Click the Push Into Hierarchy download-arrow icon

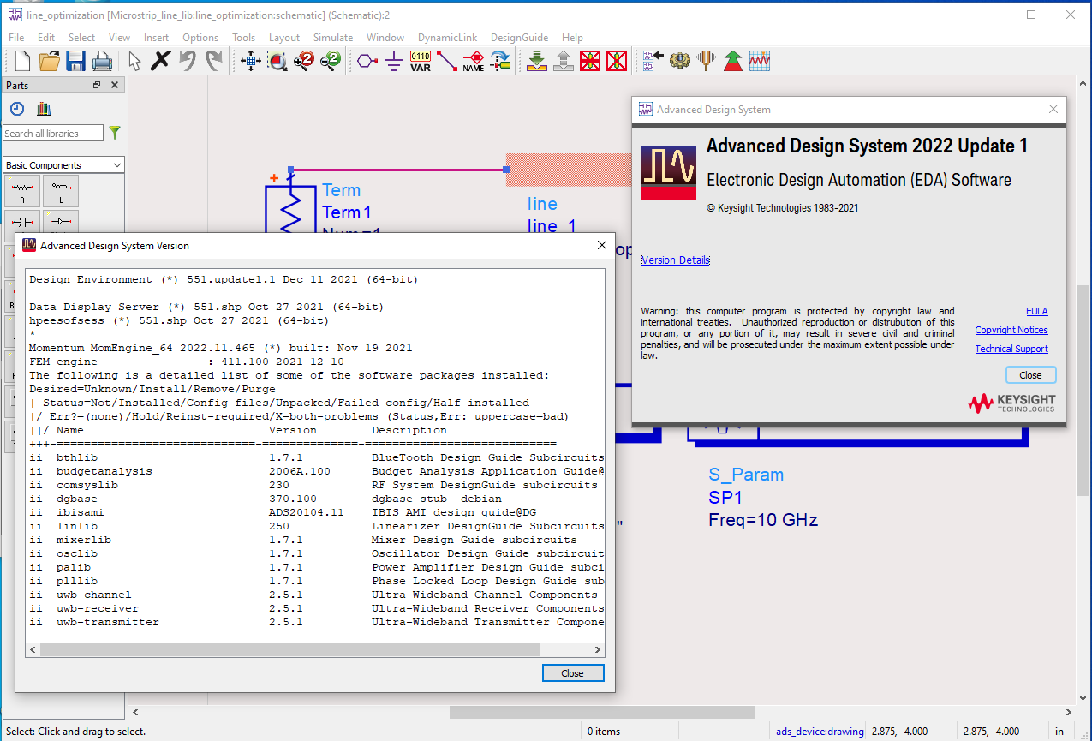537,61
